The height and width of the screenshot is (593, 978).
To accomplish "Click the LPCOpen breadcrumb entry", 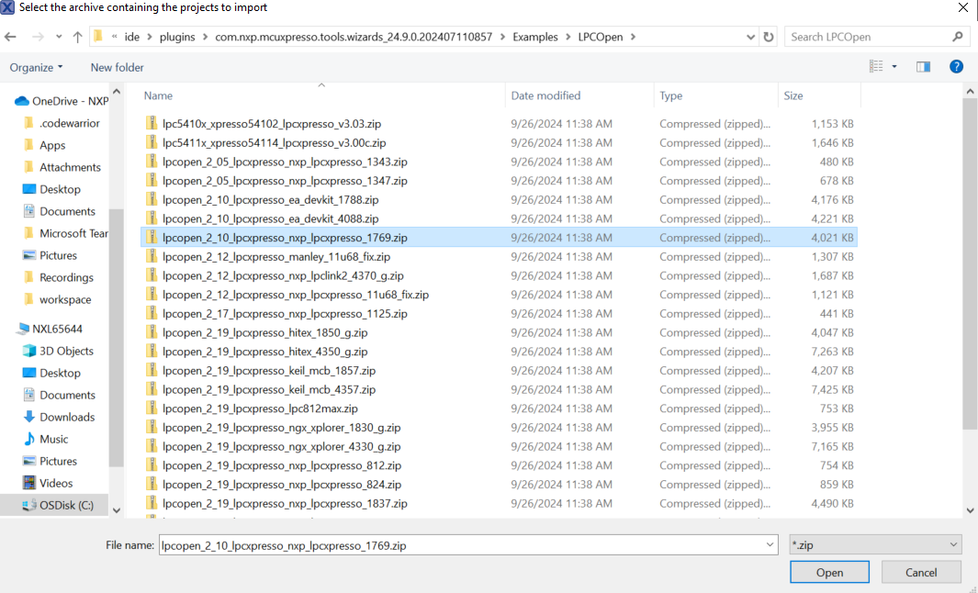I will click(601, 37).
